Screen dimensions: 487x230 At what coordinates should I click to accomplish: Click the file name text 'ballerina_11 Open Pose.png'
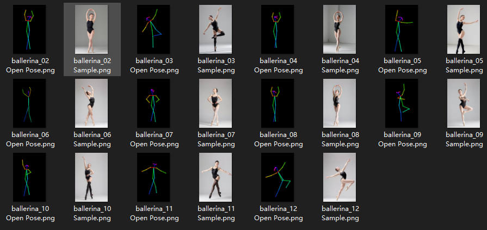155,213
